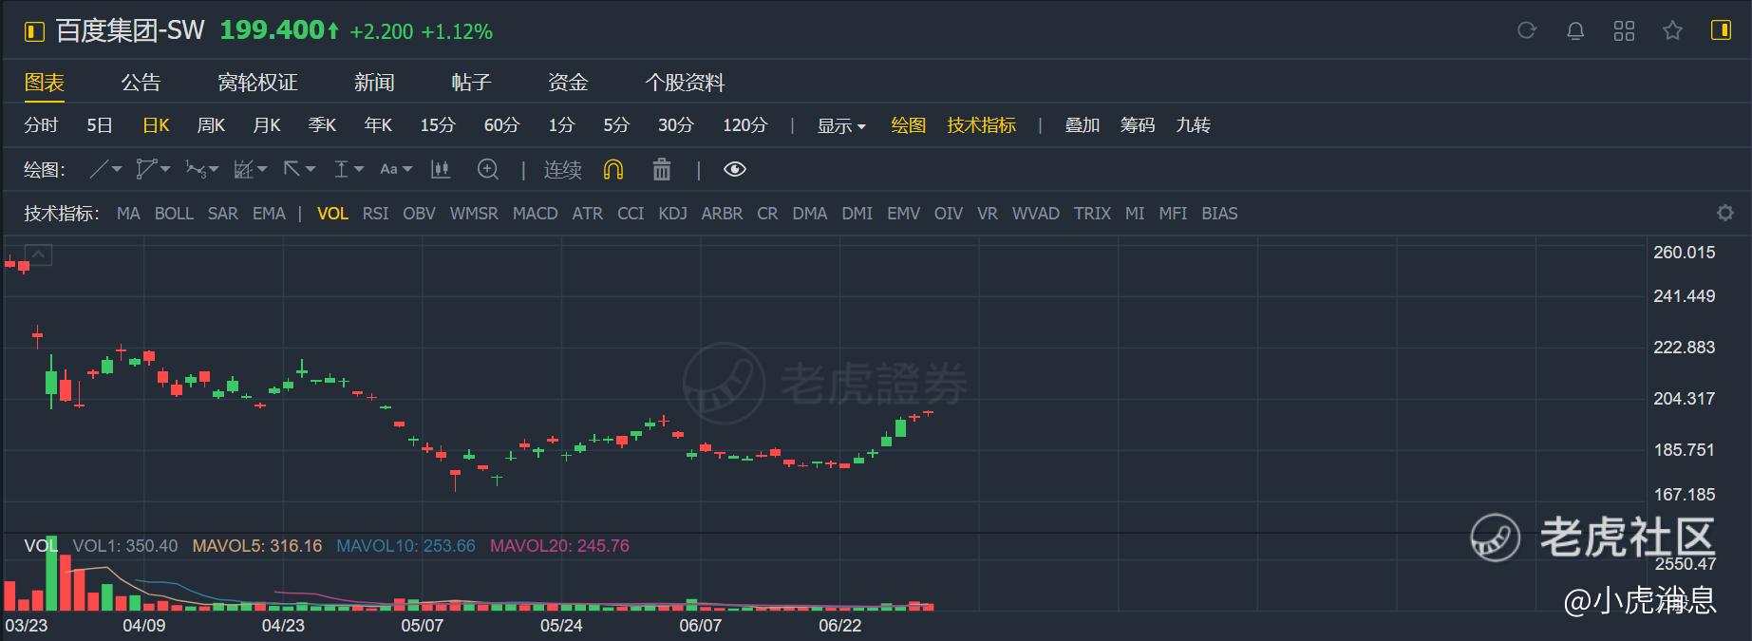Click 九转 indicator button
This screenshot has width=1752, height=641.
[x=1193, y=125]
